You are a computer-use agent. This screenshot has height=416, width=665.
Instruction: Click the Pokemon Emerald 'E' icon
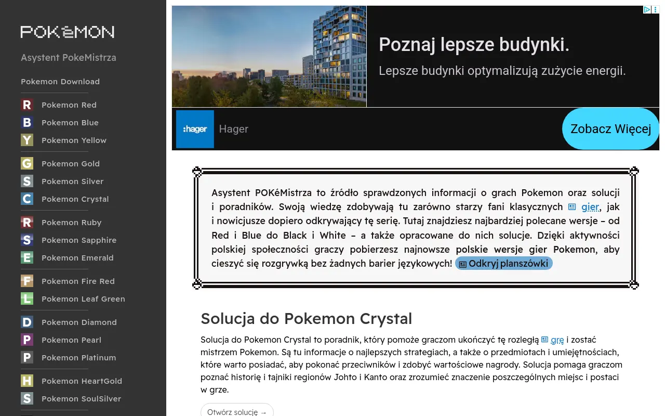[x=27, y=258]
